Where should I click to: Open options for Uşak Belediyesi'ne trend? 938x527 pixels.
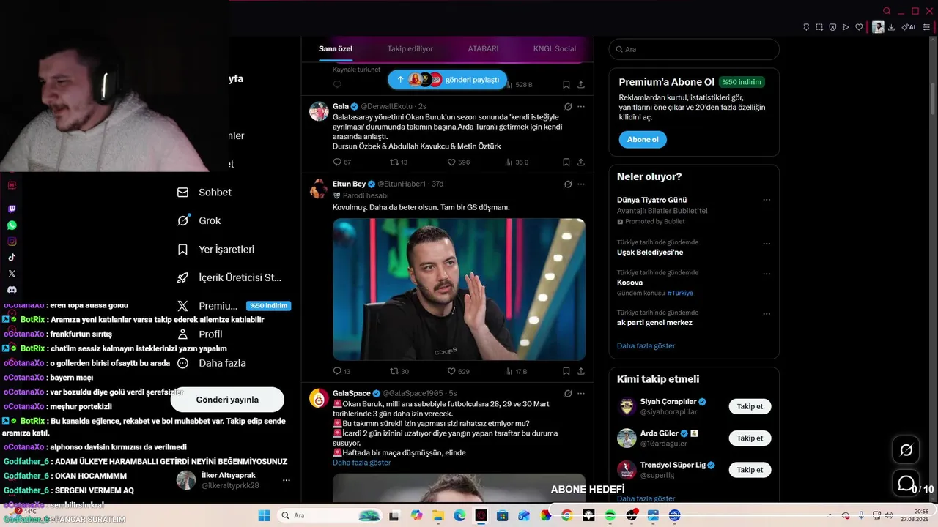767,244
